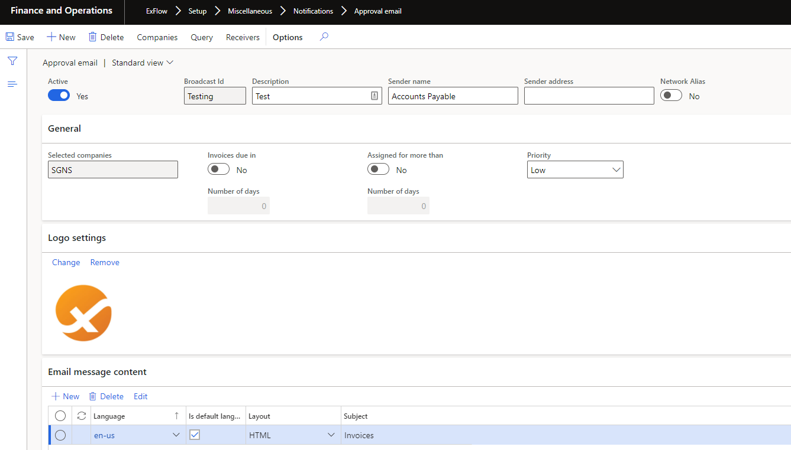This screenshot has width=791, height=450.
Task: Collapse the Logo settings section header
Action: (x=416, y=237)
